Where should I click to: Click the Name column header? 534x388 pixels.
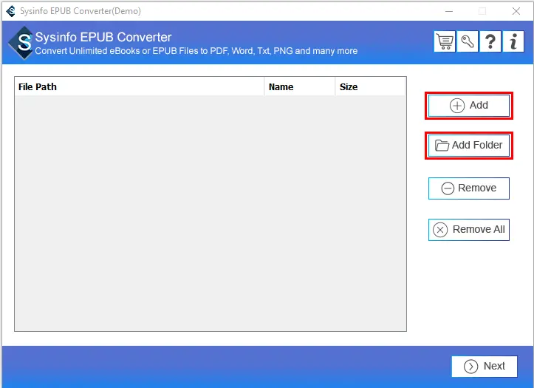300,87
